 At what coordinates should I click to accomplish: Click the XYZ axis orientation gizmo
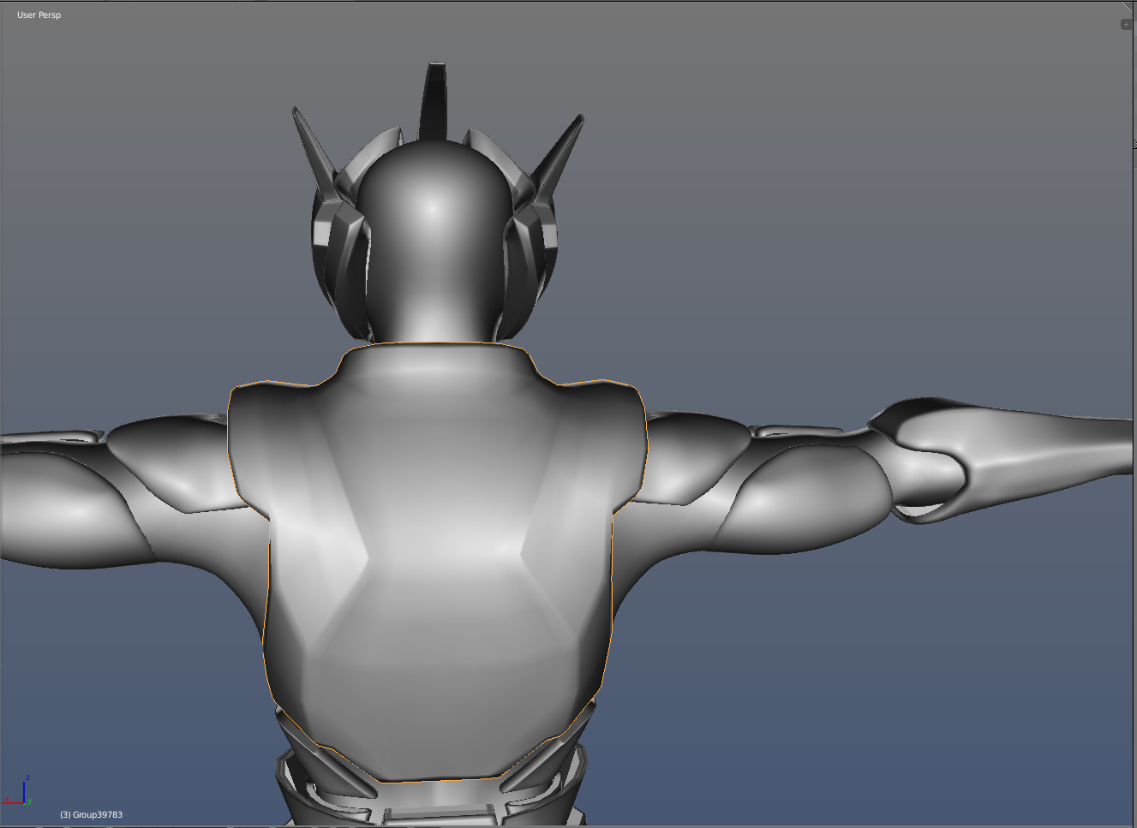(x=18, y=791)
